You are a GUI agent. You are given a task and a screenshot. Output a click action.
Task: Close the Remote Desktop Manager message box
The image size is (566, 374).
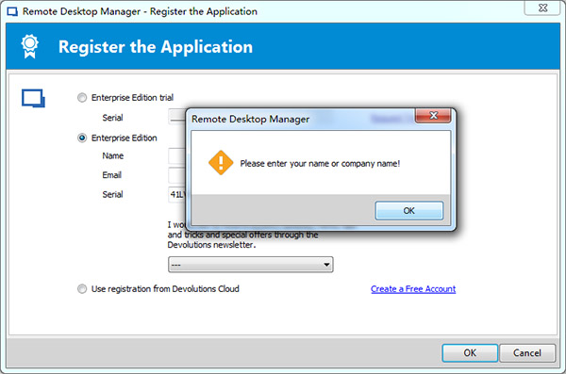point(433,116)
